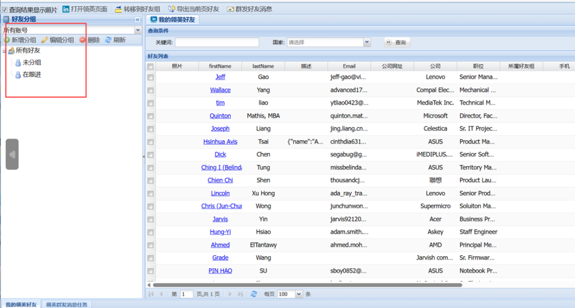Open the per-page count dropdown showing 100
This screenshot has height=308, width=575.
[x=299, y=294]
